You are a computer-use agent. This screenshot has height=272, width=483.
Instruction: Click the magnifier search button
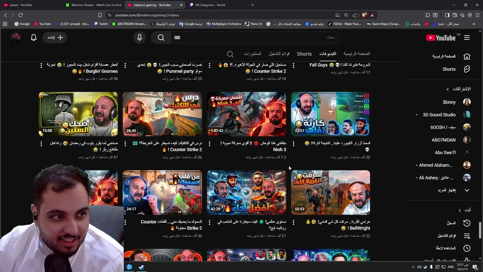pos(161,37)
